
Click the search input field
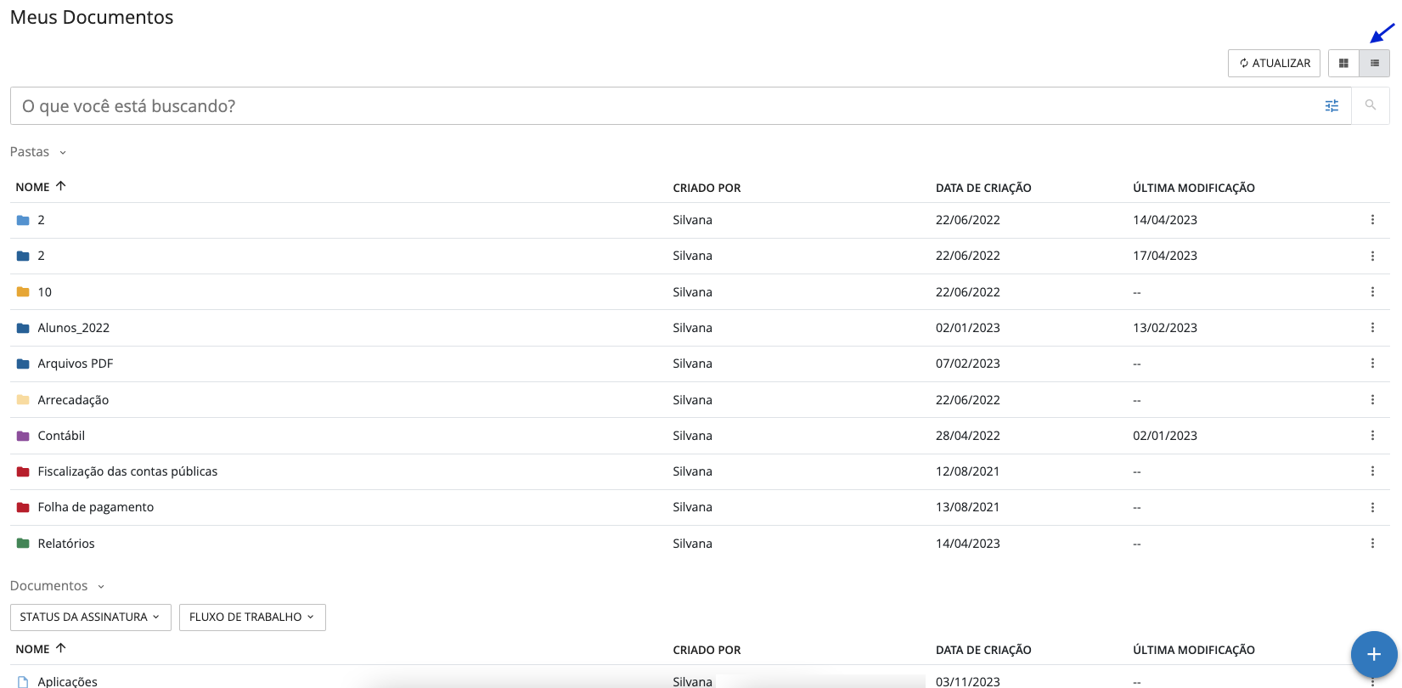pos(662,106)
